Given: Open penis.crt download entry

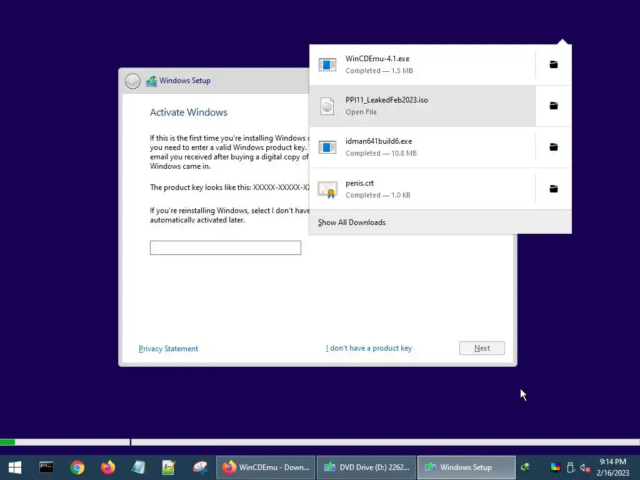Looking at the screenshot, I should pos(422,189).
